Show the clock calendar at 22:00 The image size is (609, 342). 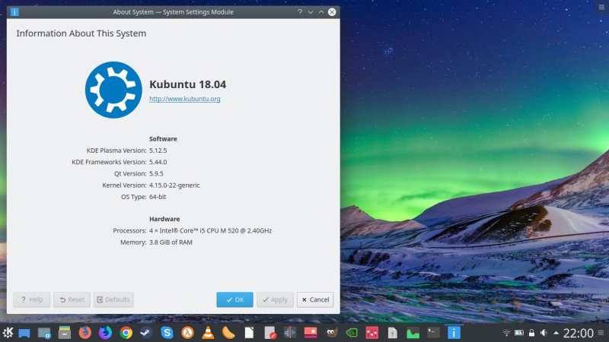578,333
